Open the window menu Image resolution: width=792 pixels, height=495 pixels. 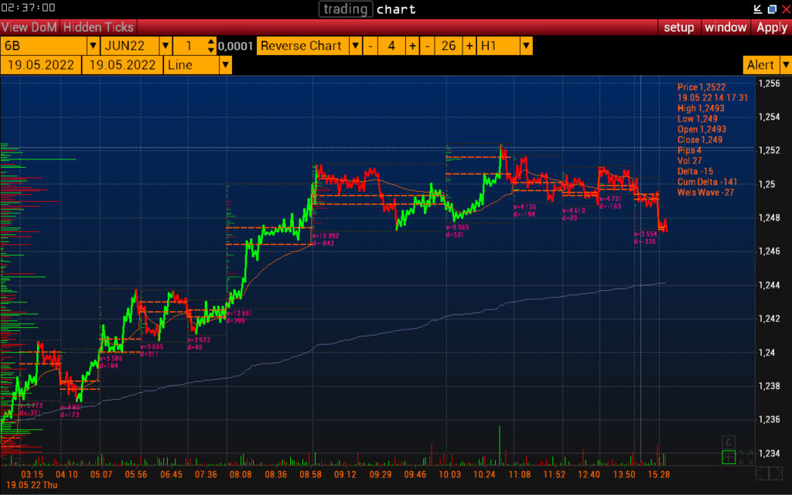click(x=725, y=27)
